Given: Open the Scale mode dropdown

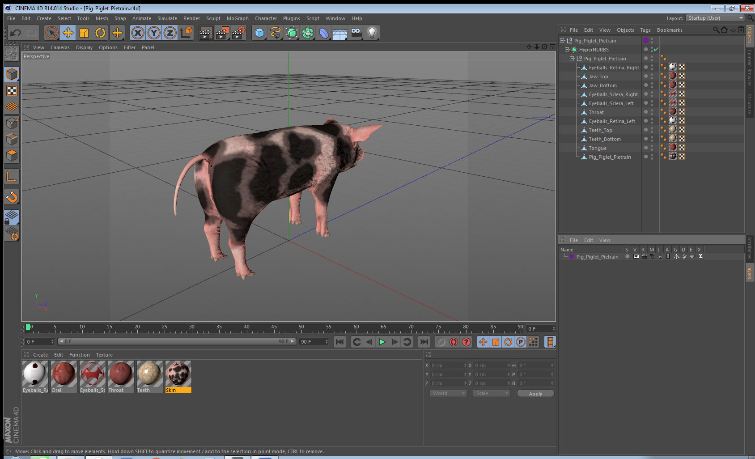Looking at the screenshot, I should pos(492,393).
